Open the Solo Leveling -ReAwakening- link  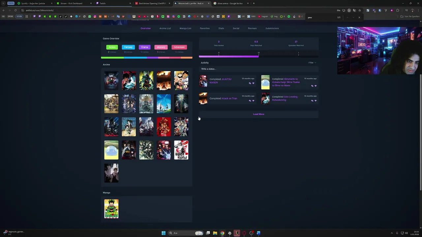click(x=285, y=98)
